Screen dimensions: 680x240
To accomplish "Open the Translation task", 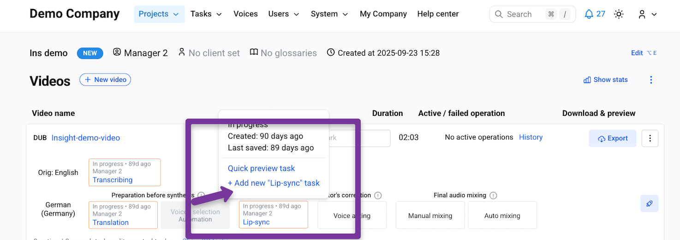I will (x=111, y=223).
